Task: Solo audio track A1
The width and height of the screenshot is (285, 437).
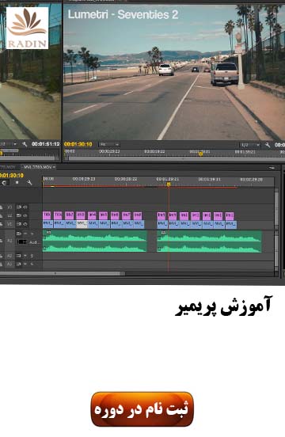Action: (x=32, y=234)
